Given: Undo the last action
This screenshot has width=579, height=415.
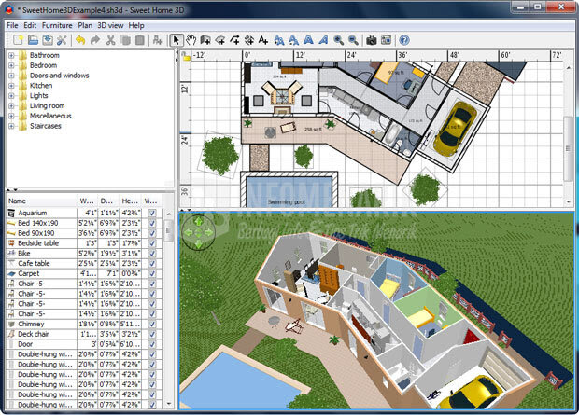Looking at the screenshot, I should click(x=80, y=40).
